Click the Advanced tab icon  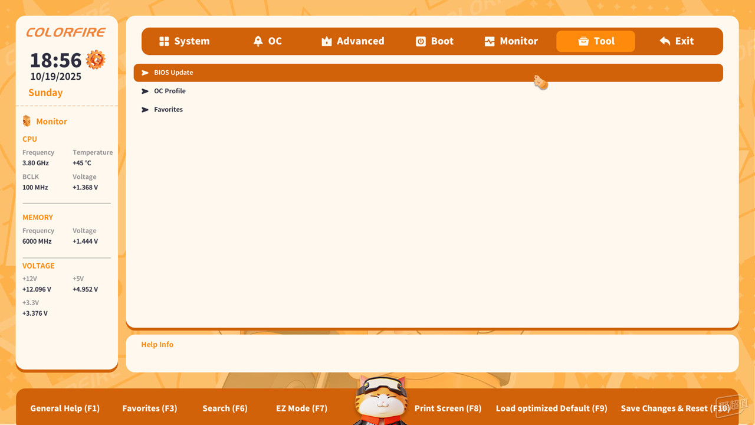[x=326, y=41]
